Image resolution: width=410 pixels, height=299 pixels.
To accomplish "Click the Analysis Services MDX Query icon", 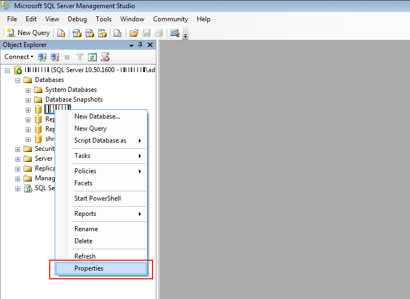I will point(77,33).
